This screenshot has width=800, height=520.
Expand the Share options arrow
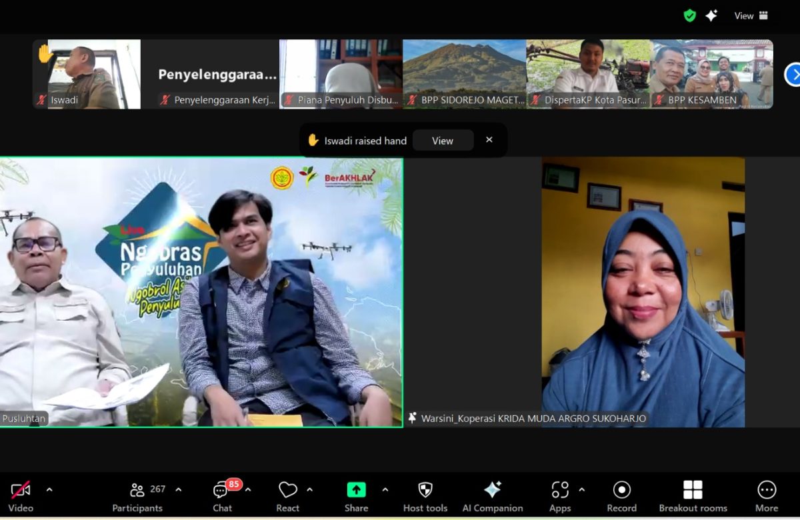tap(385, 489)
